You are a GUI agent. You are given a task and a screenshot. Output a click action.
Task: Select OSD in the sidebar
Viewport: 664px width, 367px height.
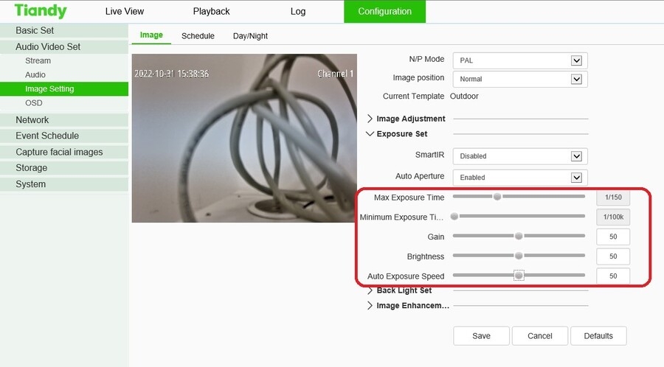tap(34, 103)
